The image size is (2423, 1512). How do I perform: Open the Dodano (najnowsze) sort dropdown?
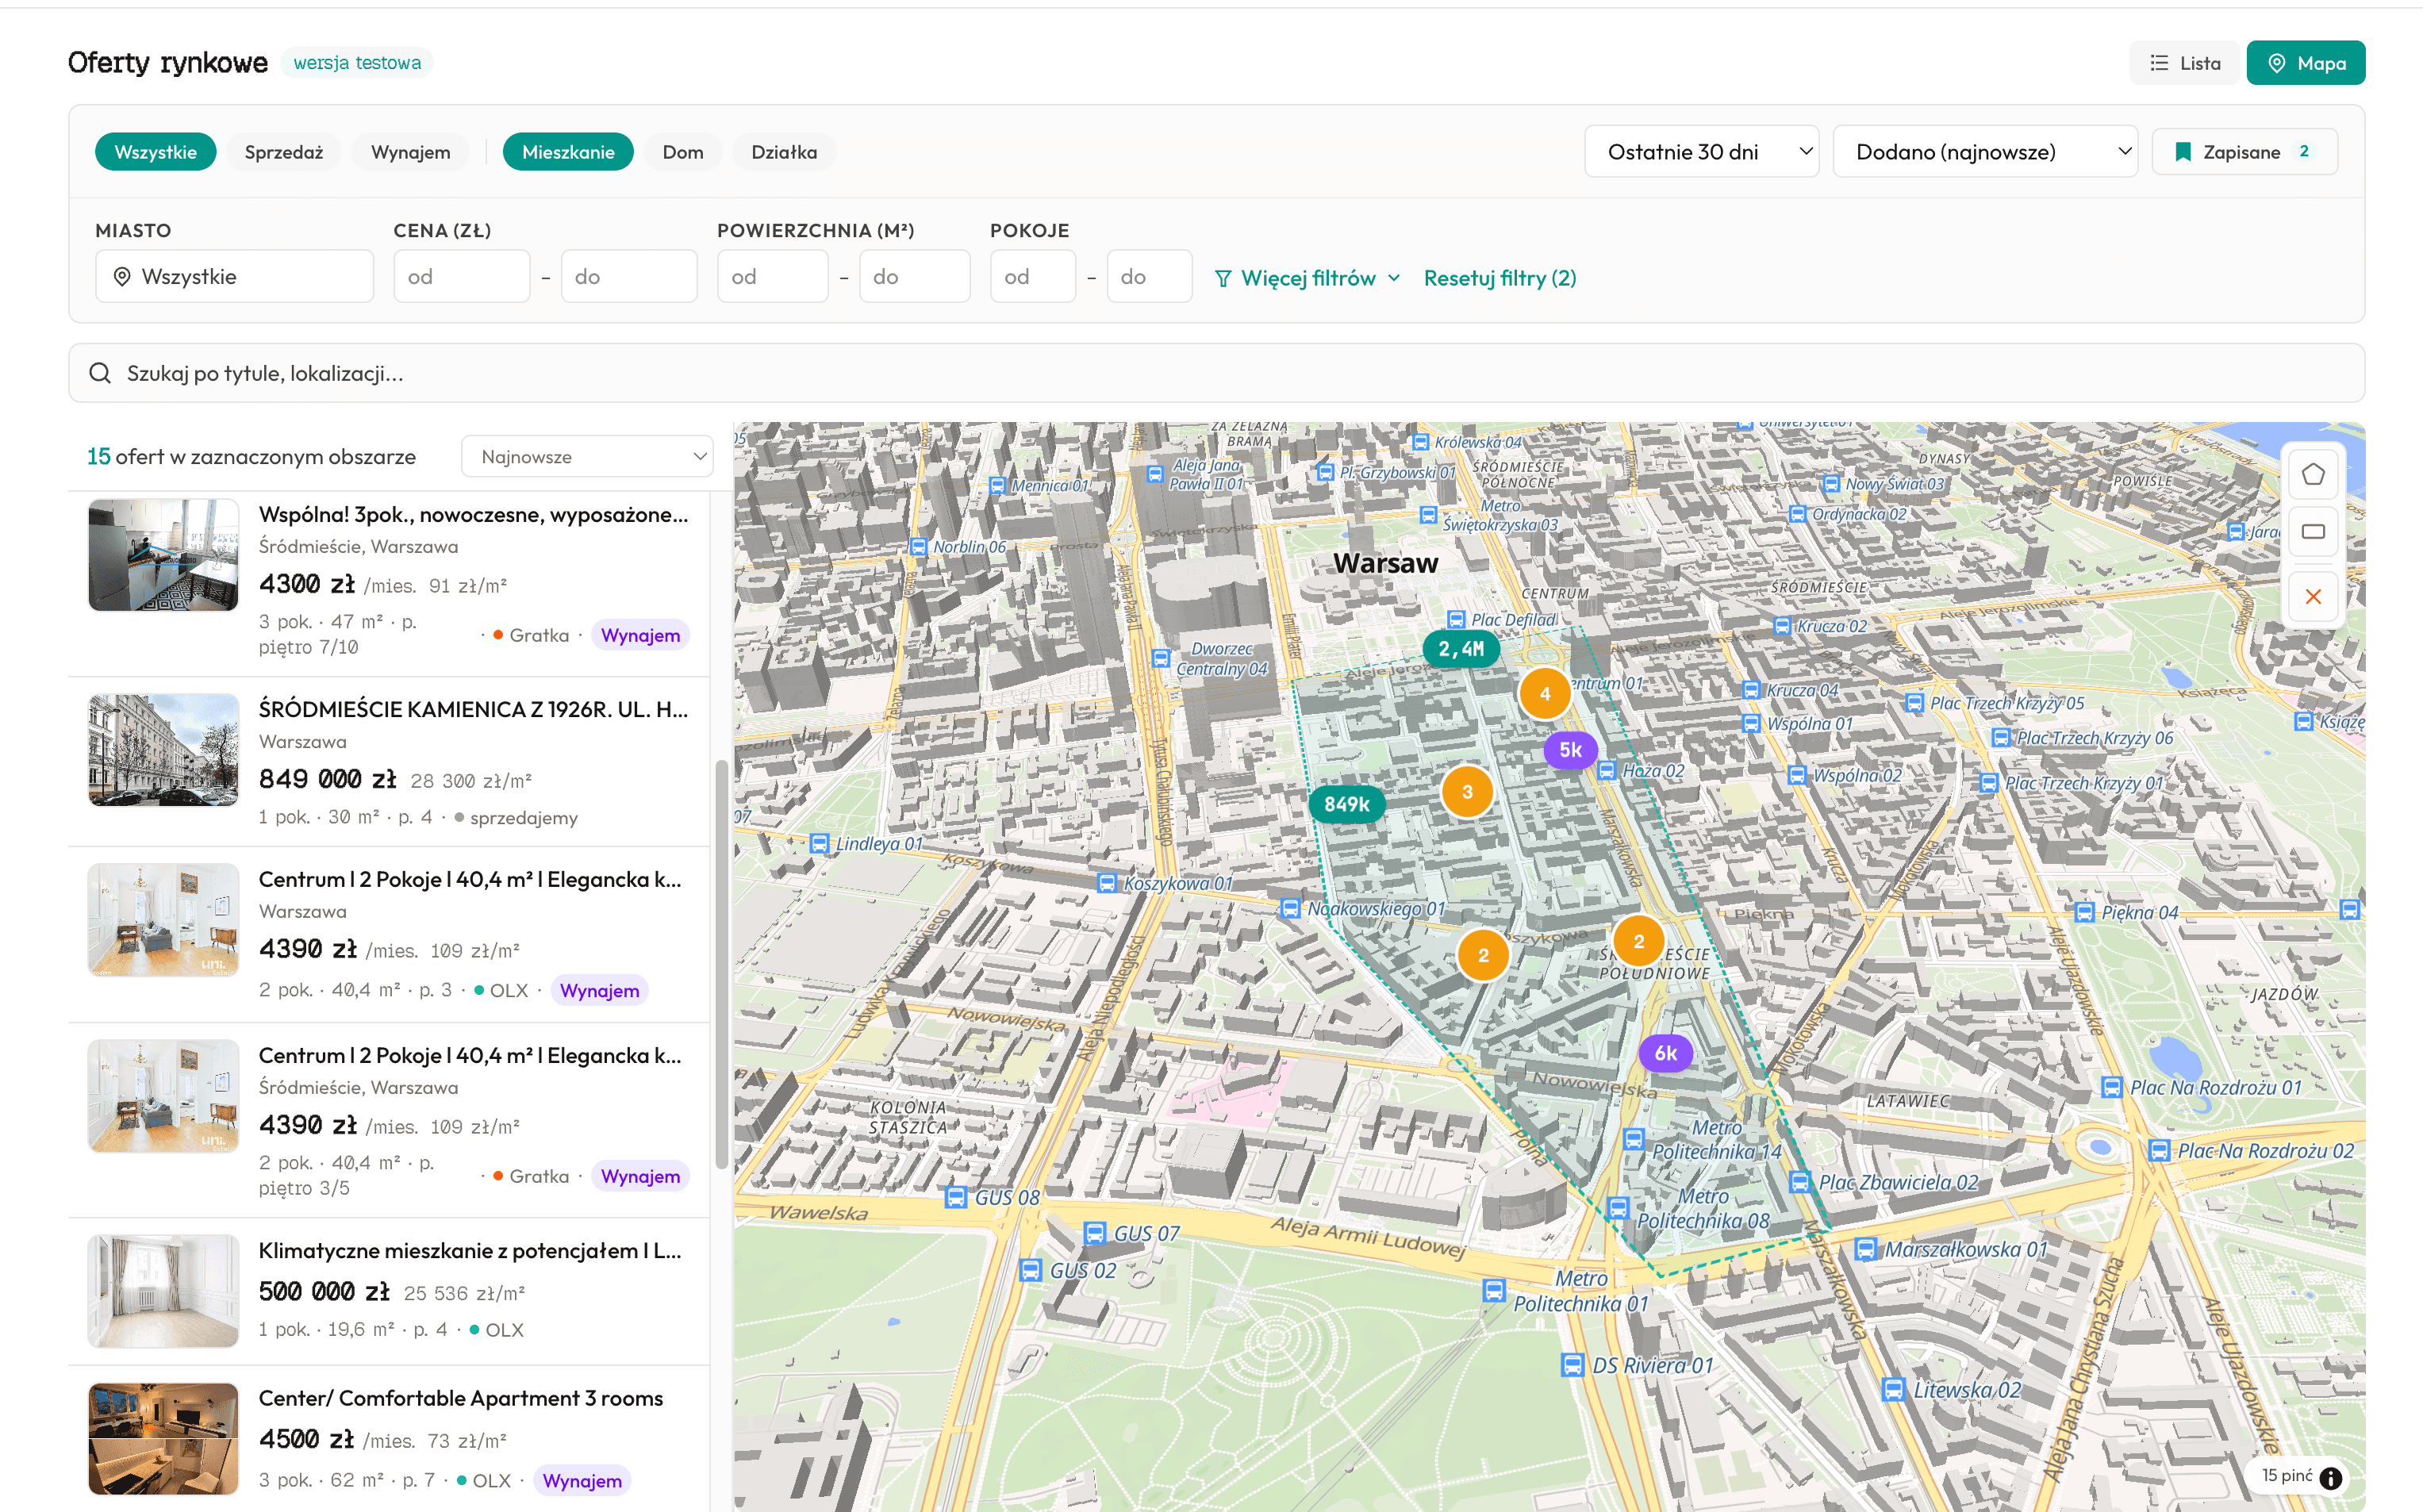[1985, 152]
